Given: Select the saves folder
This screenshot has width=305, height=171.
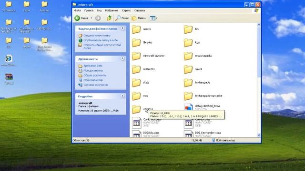Looking at the screenshot, I should (193, 69).
